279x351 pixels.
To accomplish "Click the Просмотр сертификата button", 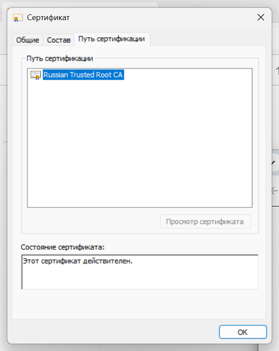I will click(205, 222).
